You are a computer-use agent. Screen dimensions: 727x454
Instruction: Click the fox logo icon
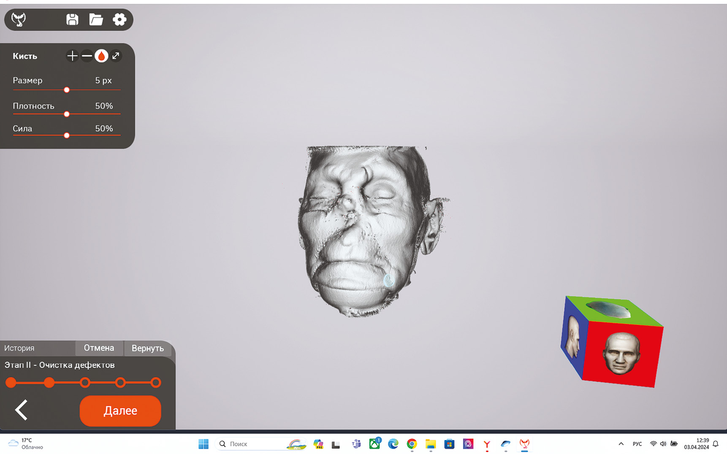pos(19,19)
